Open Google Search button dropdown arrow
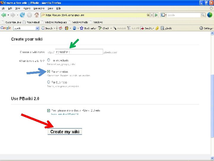Image resolution: width=214 pixels, height=161 pixels. coord(54,28)
